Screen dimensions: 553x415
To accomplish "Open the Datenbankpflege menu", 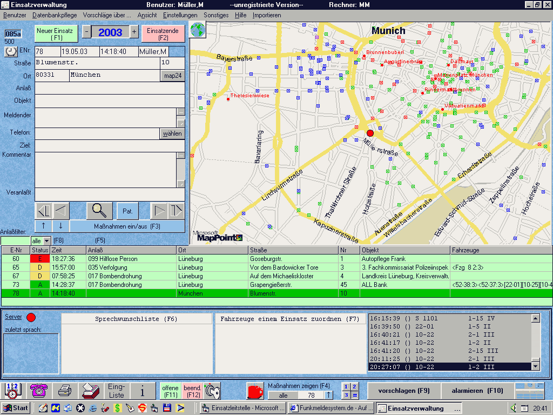I will (55, 15).
